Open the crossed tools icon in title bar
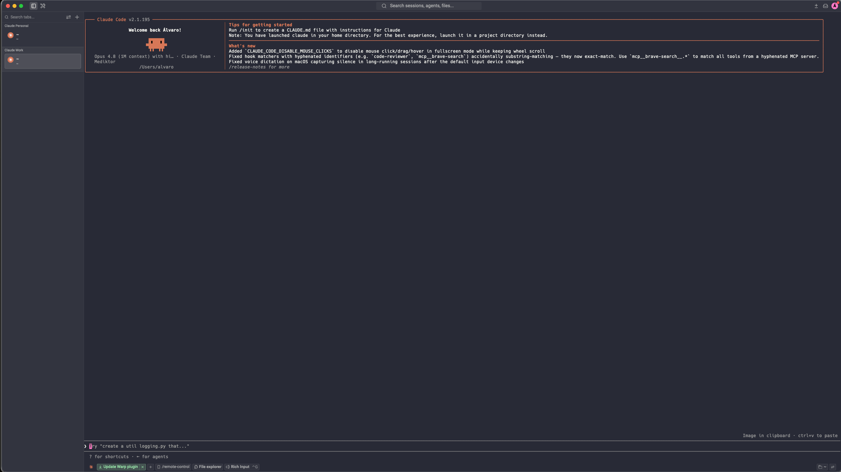Screen dimensions: 841x472 (43, 6)
